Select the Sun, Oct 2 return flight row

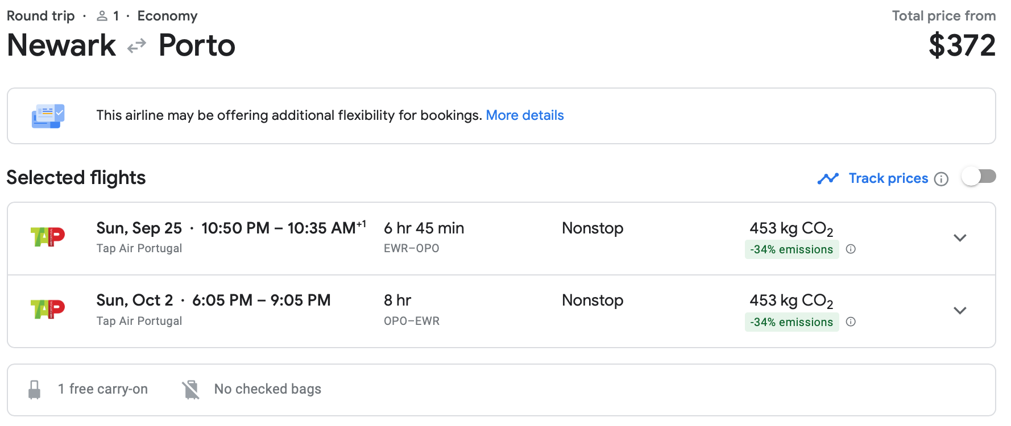[501, 311]
